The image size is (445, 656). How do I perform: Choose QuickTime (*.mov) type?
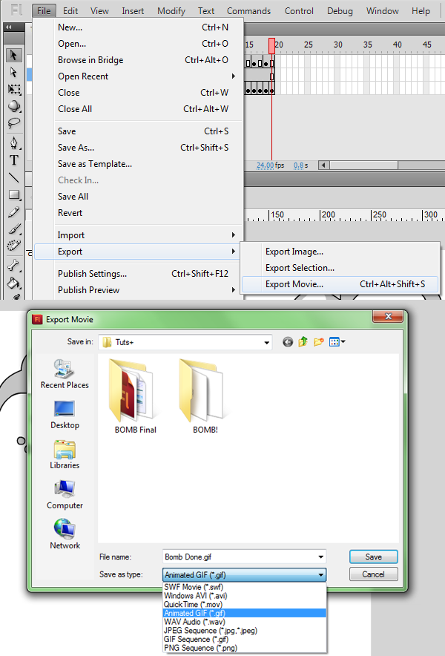[x=244, y=605]
